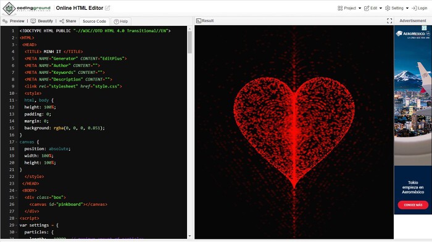Click the Online HTML Editor title

click(x=80, y=8)
